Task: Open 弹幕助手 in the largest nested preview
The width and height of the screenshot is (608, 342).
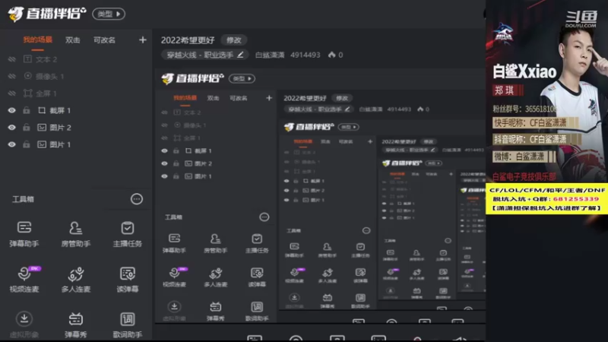Action: point(174,243)
